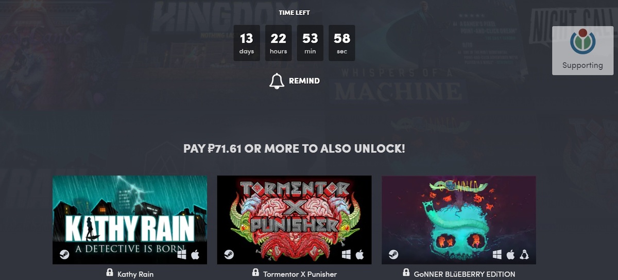Click the Steam icon on GoNNER thumbnail

point(393,254)
